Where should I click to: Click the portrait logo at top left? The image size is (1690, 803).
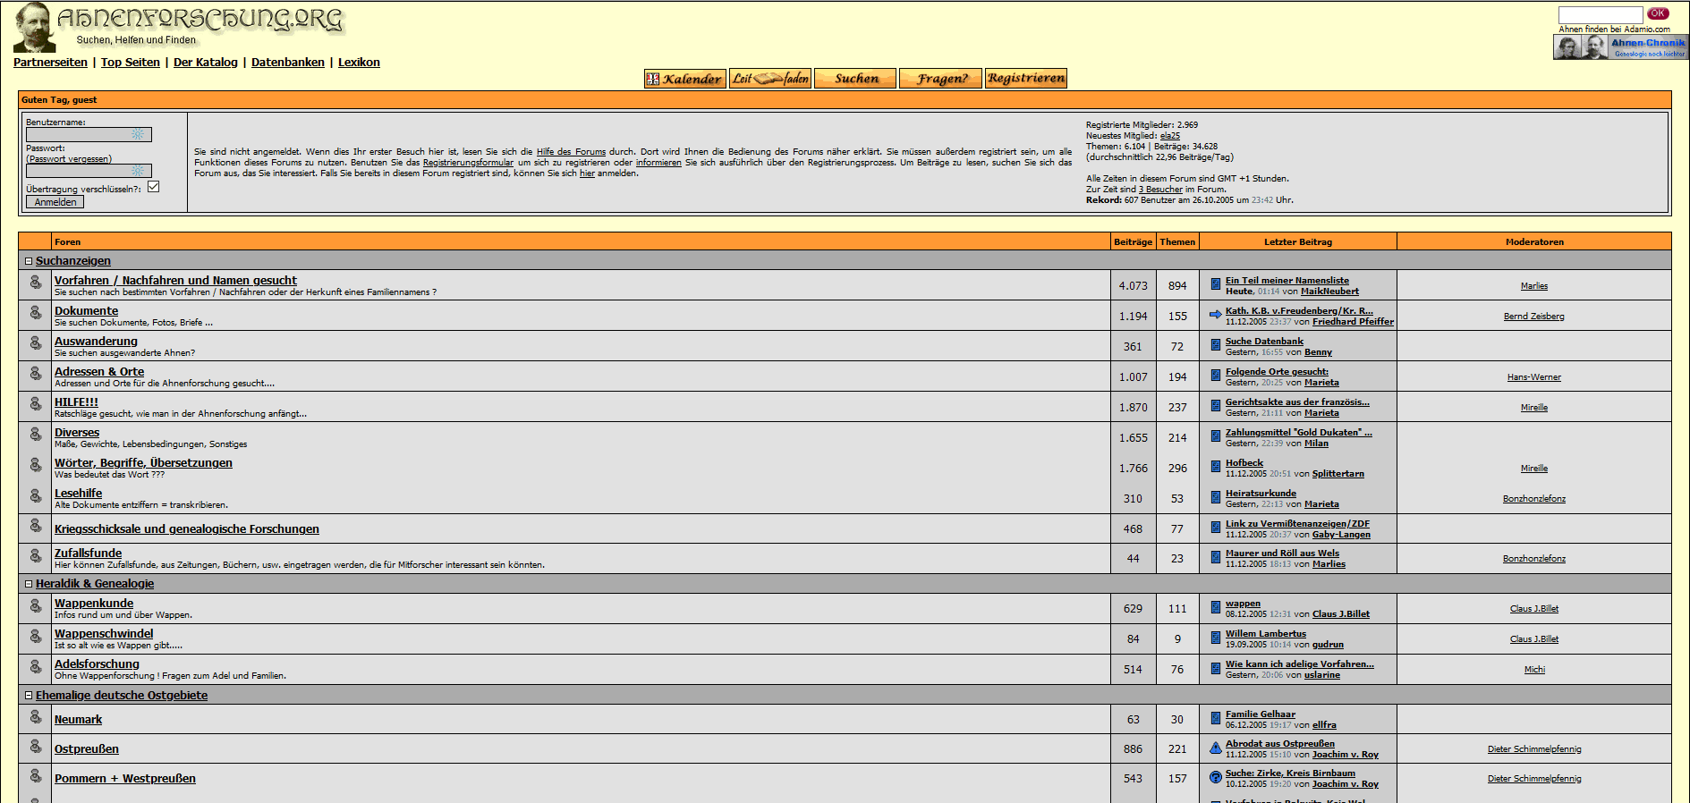34,27
